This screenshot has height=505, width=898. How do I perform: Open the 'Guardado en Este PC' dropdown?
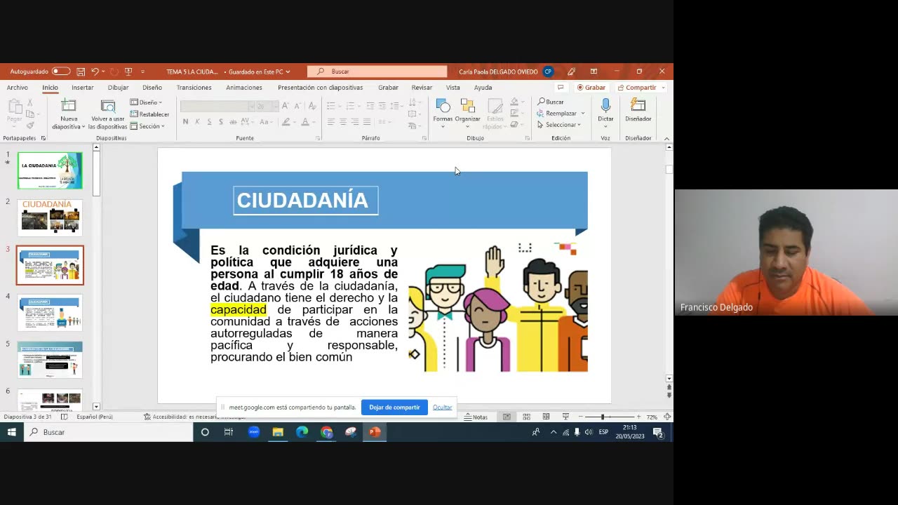tap(260, 72)
